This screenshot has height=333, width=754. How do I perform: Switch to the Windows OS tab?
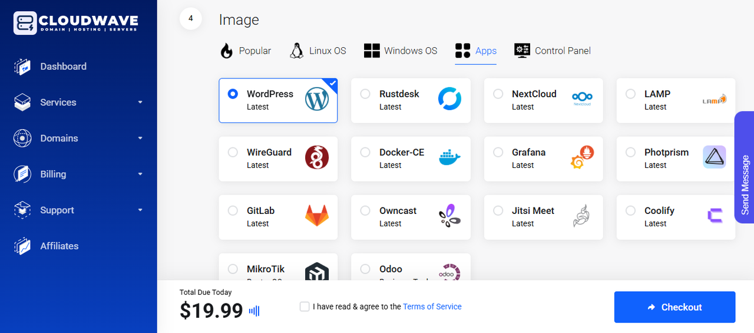point(401,51)
